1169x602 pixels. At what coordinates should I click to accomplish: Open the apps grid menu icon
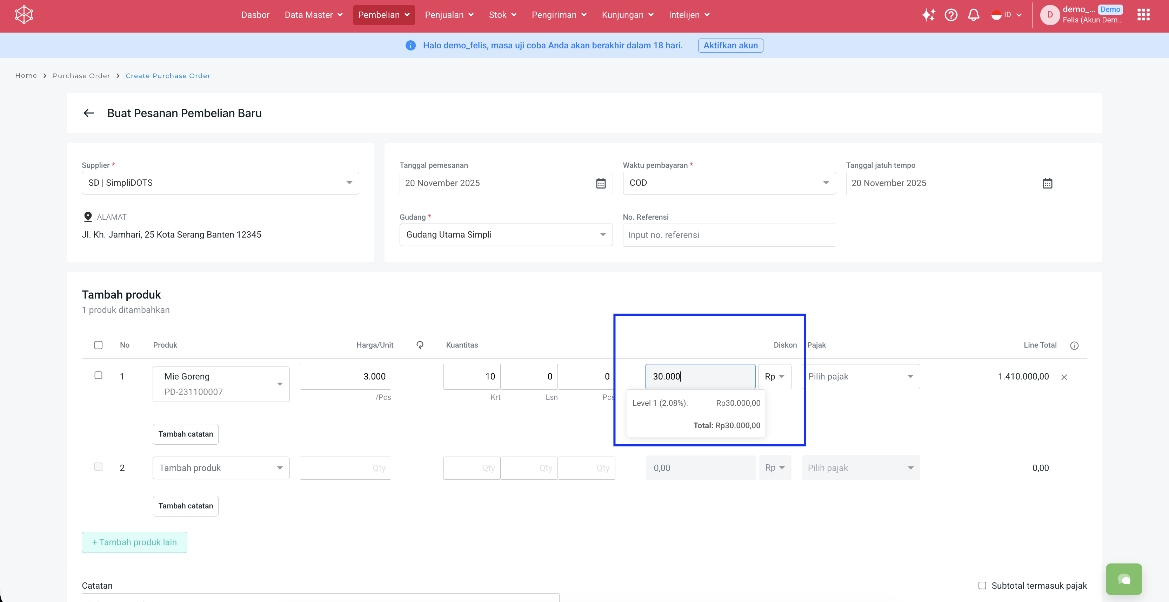1143,15
